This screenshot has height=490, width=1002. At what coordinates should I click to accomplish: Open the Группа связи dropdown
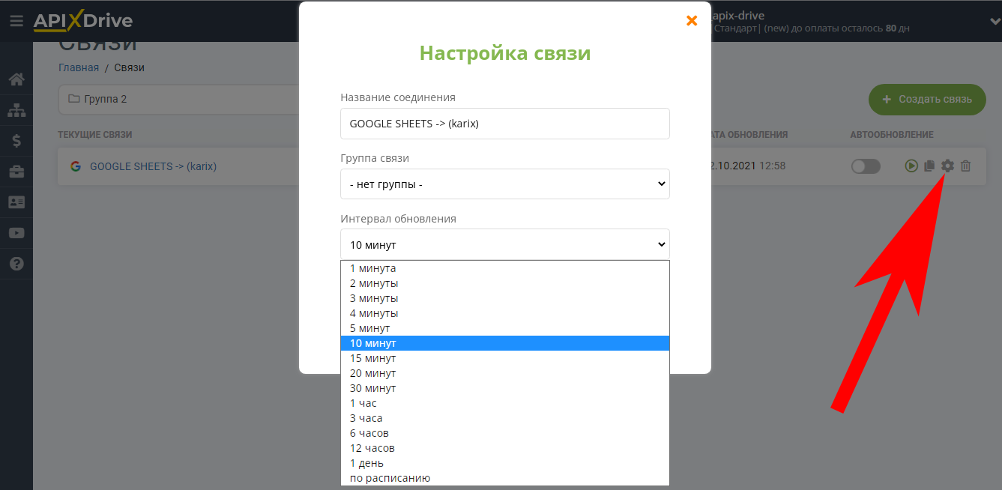click(x=504, y=184)
